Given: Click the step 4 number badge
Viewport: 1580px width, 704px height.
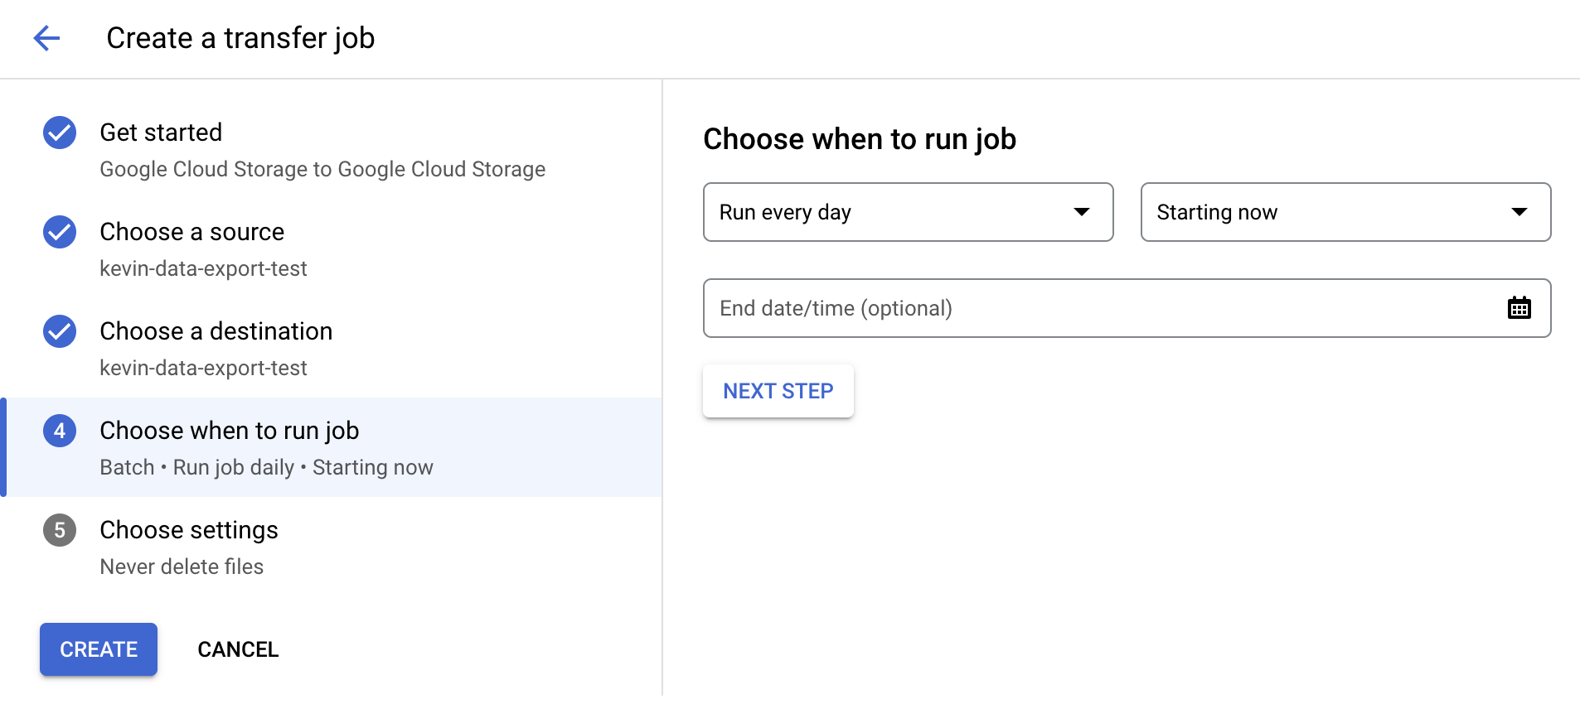Looking at the screenshot, I should pos(60,431).
